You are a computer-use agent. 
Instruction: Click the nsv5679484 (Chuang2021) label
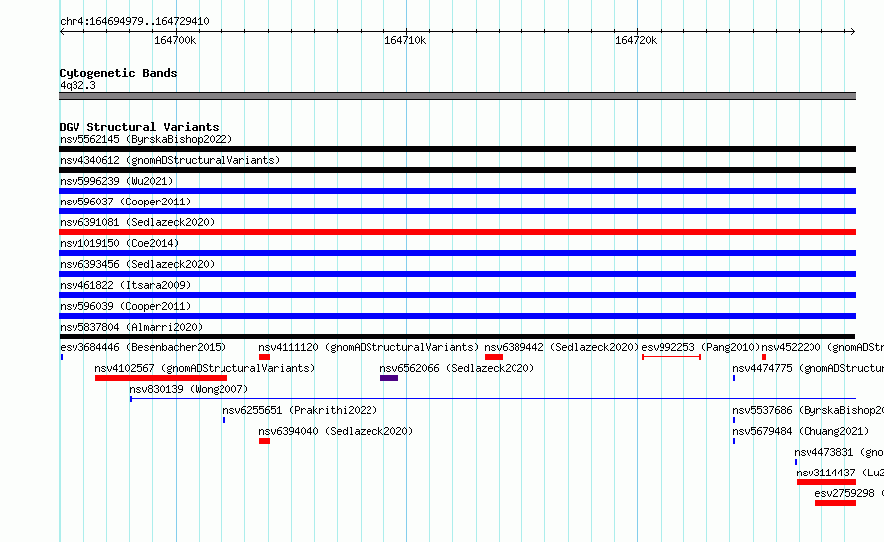pos(801,431)
